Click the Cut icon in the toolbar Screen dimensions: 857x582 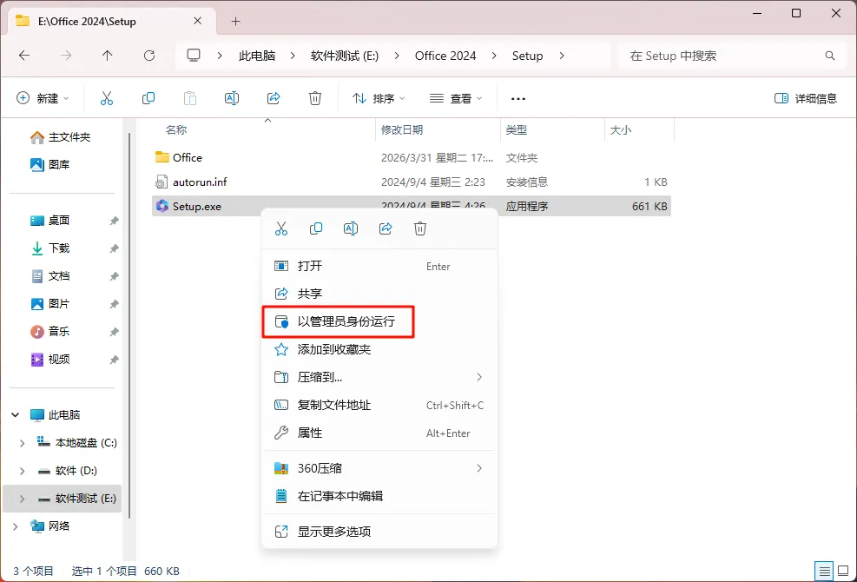[107, 98]
